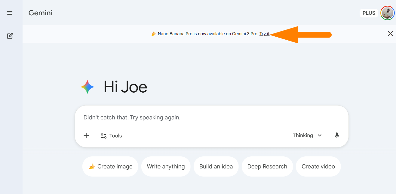Dismiss the Nano Banana Pro banner
The image size is (396, 194).
coord(390,34)
